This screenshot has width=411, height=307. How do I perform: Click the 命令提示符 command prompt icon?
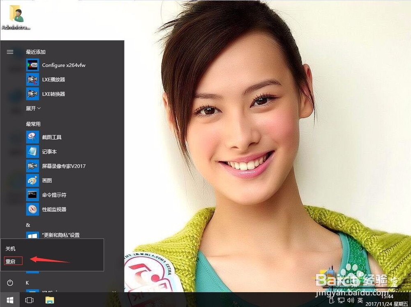32,195
